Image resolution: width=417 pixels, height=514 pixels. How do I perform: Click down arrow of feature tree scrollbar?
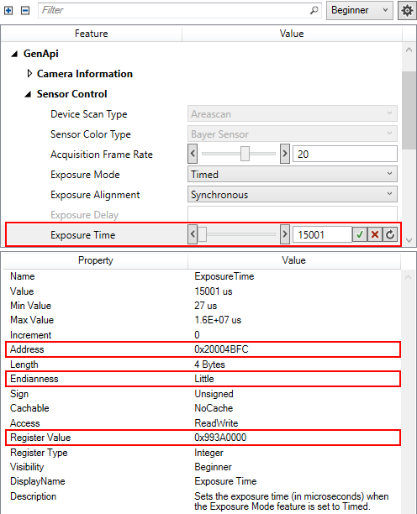click(409, 240)
